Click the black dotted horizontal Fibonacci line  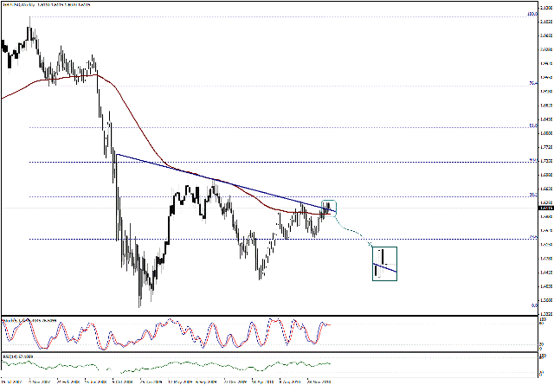[260, 162]
